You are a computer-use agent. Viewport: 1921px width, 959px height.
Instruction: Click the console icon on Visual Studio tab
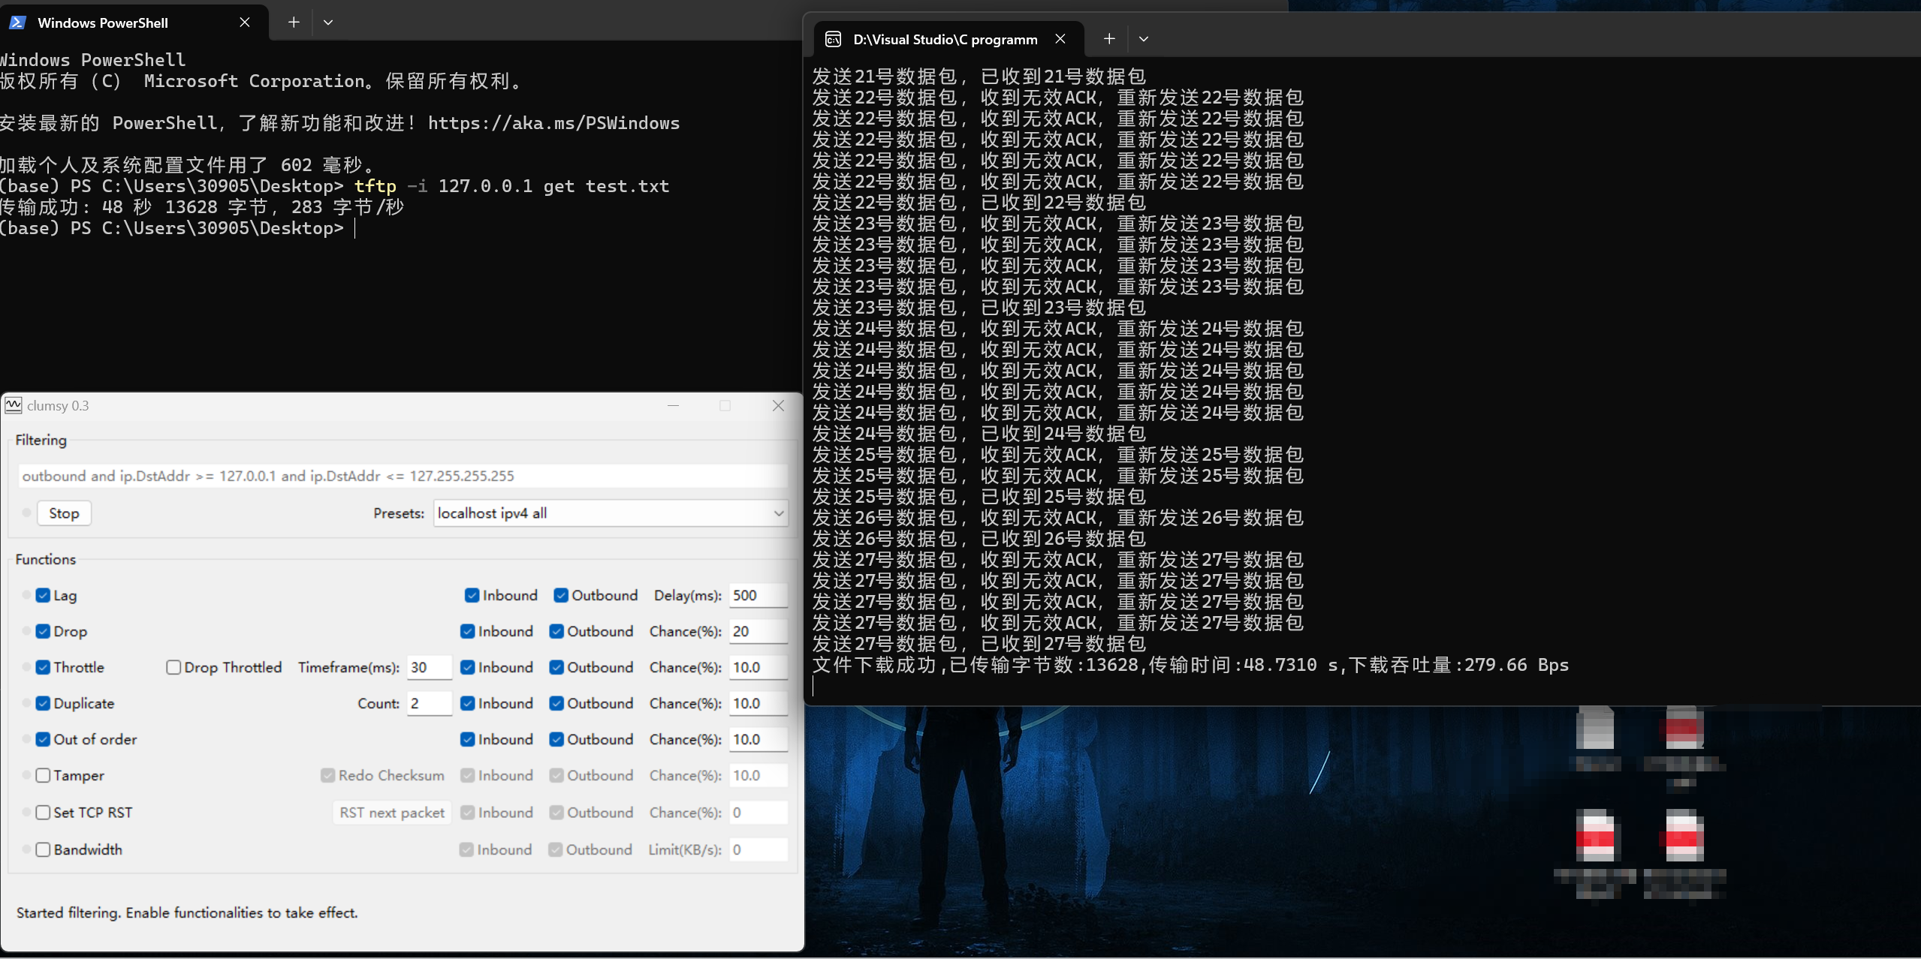pyautogui.click(x=833, y=39)
